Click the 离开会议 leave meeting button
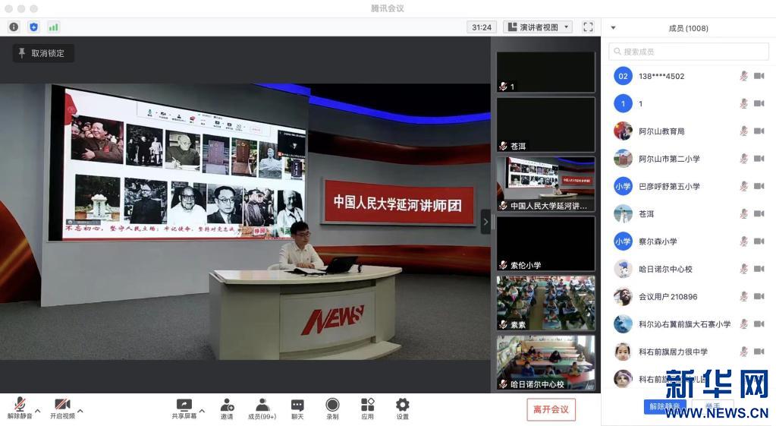This screenshot has height=426, width=776. pos(551,409)
